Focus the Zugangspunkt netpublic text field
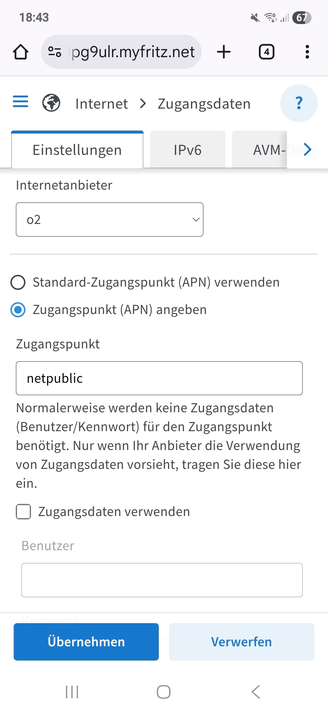 click(159, 378)
